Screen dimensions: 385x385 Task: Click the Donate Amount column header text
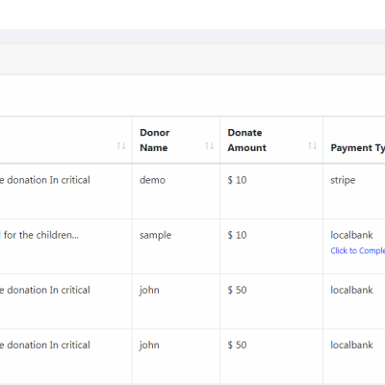(247, 141)
